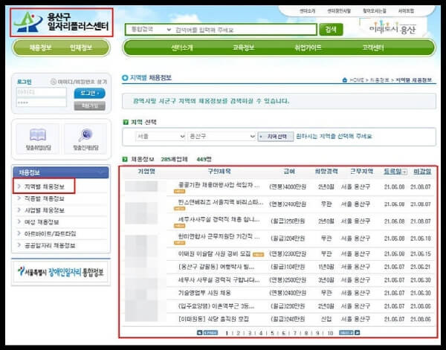Select 공공일자리 채용정보 in sidebar

50,245
